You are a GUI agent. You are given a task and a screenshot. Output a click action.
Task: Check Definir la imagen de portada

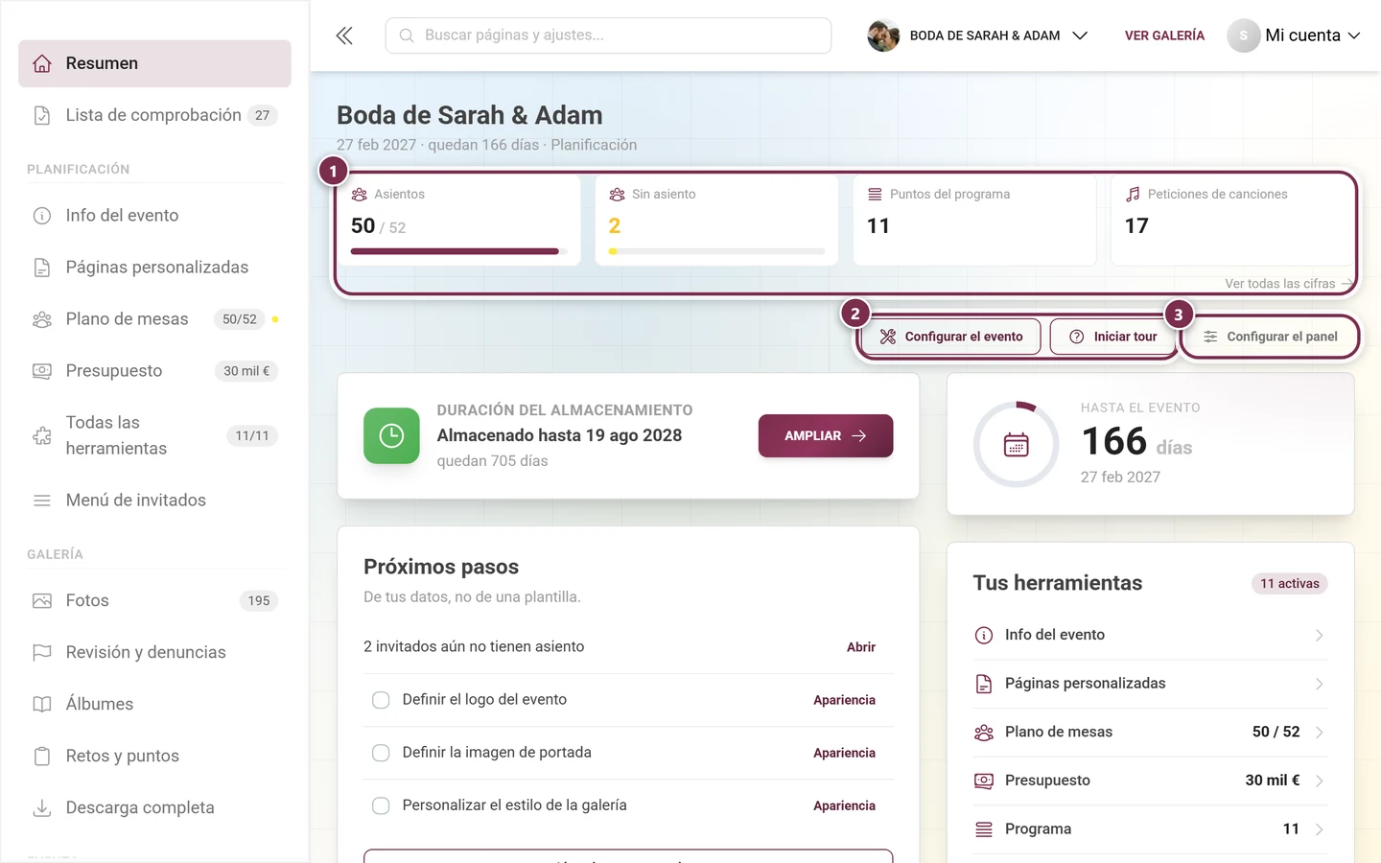(381, 753)
